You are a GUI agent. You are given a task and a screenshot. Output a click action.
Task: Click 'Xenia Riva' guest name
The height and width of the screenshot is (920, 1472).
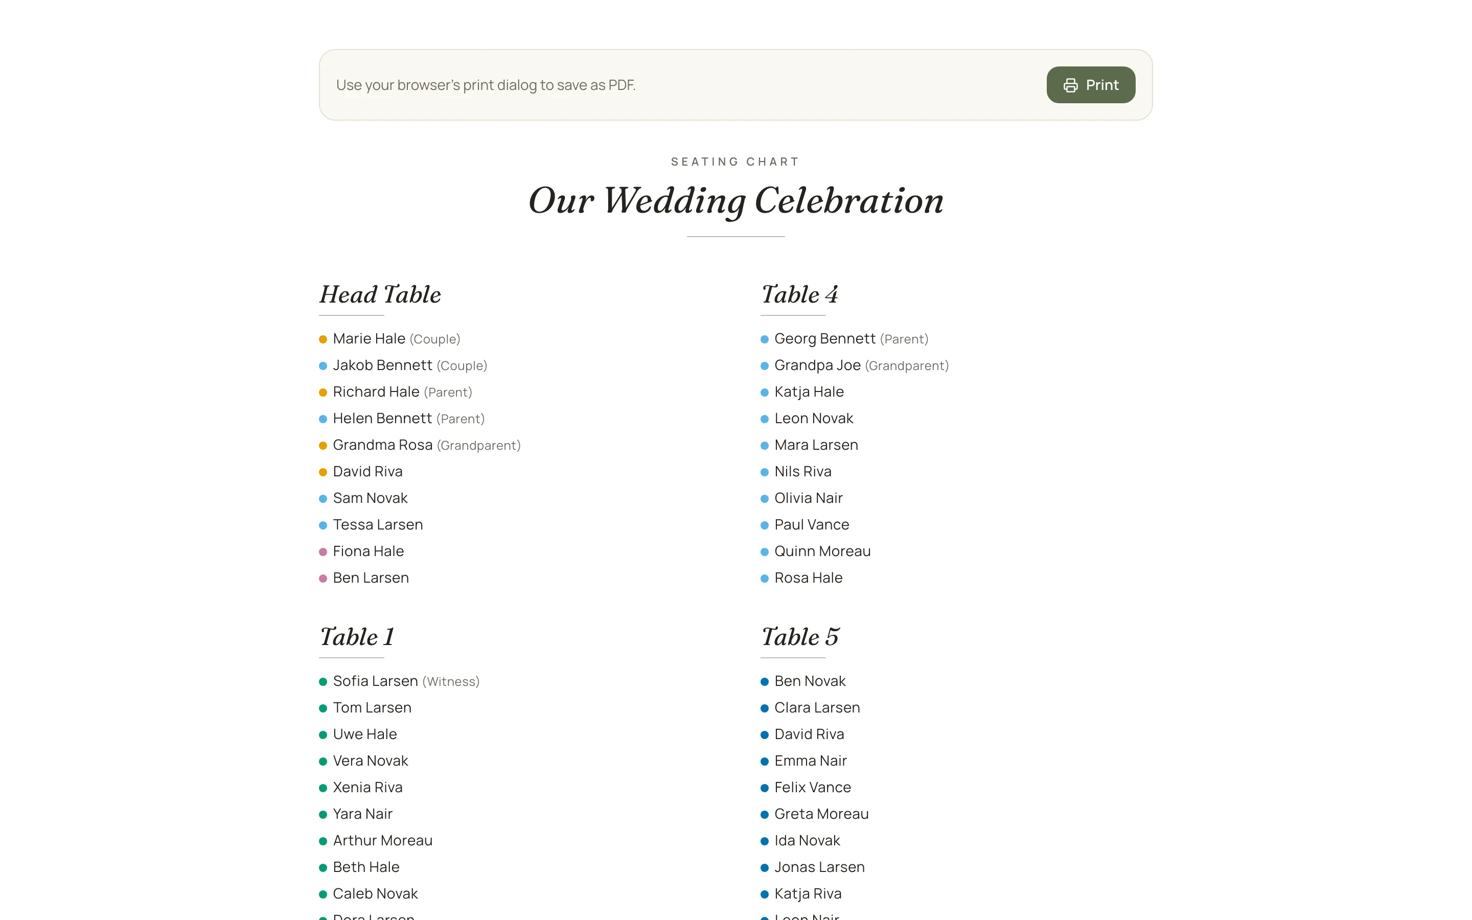367,787
